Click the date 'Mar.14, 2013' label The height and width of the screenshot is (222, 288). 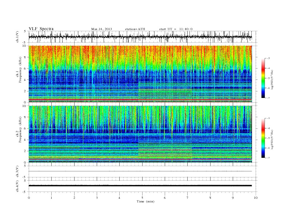101,29
